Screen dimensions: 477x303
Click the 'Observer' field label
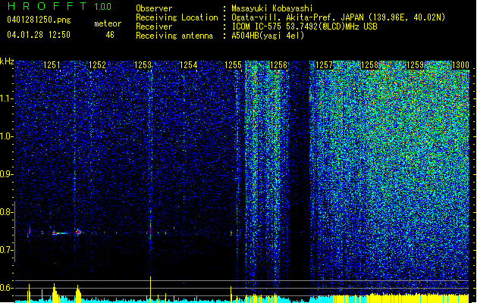click(154, 8)
